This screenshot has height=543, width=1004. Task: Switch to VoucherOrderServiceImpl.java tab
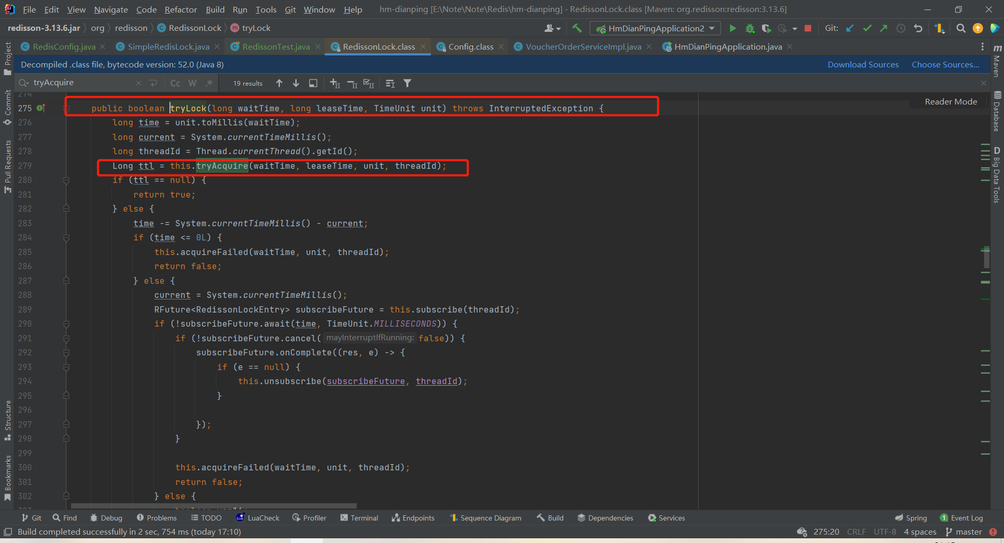(584, 47)
